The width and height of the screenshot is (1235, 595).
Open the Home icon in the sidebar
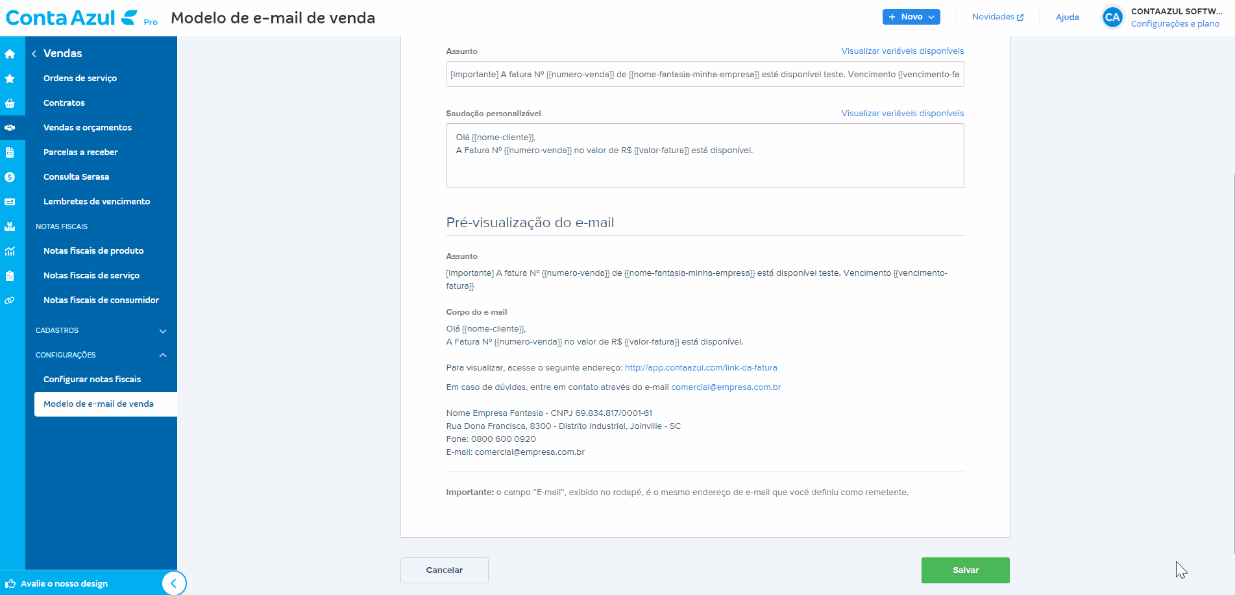[10, 54]
